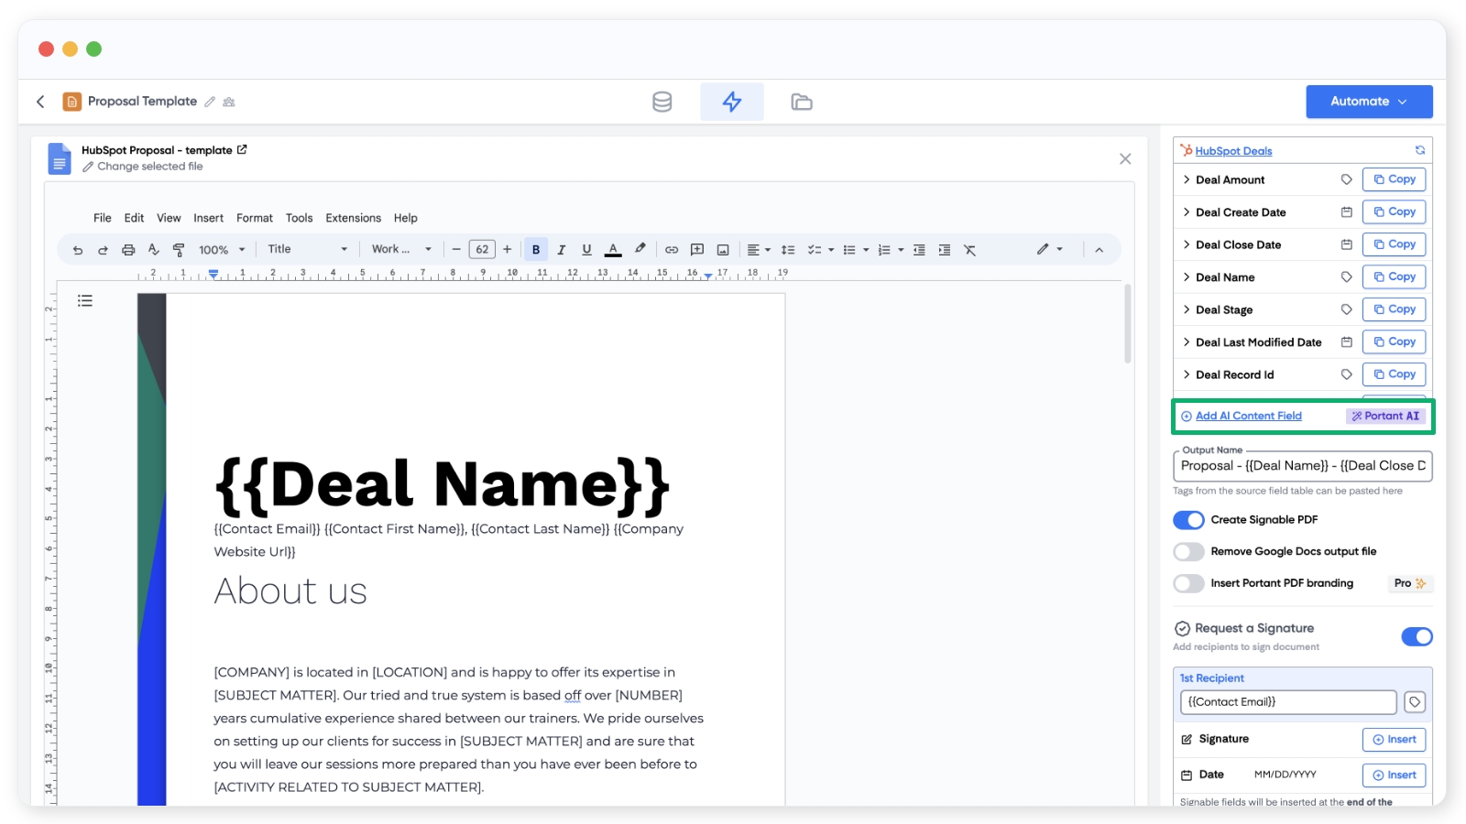The width and height of the screenshot is (1466, 824).
Task: Enable Remove Google Docs output file
Action: 1188,552
